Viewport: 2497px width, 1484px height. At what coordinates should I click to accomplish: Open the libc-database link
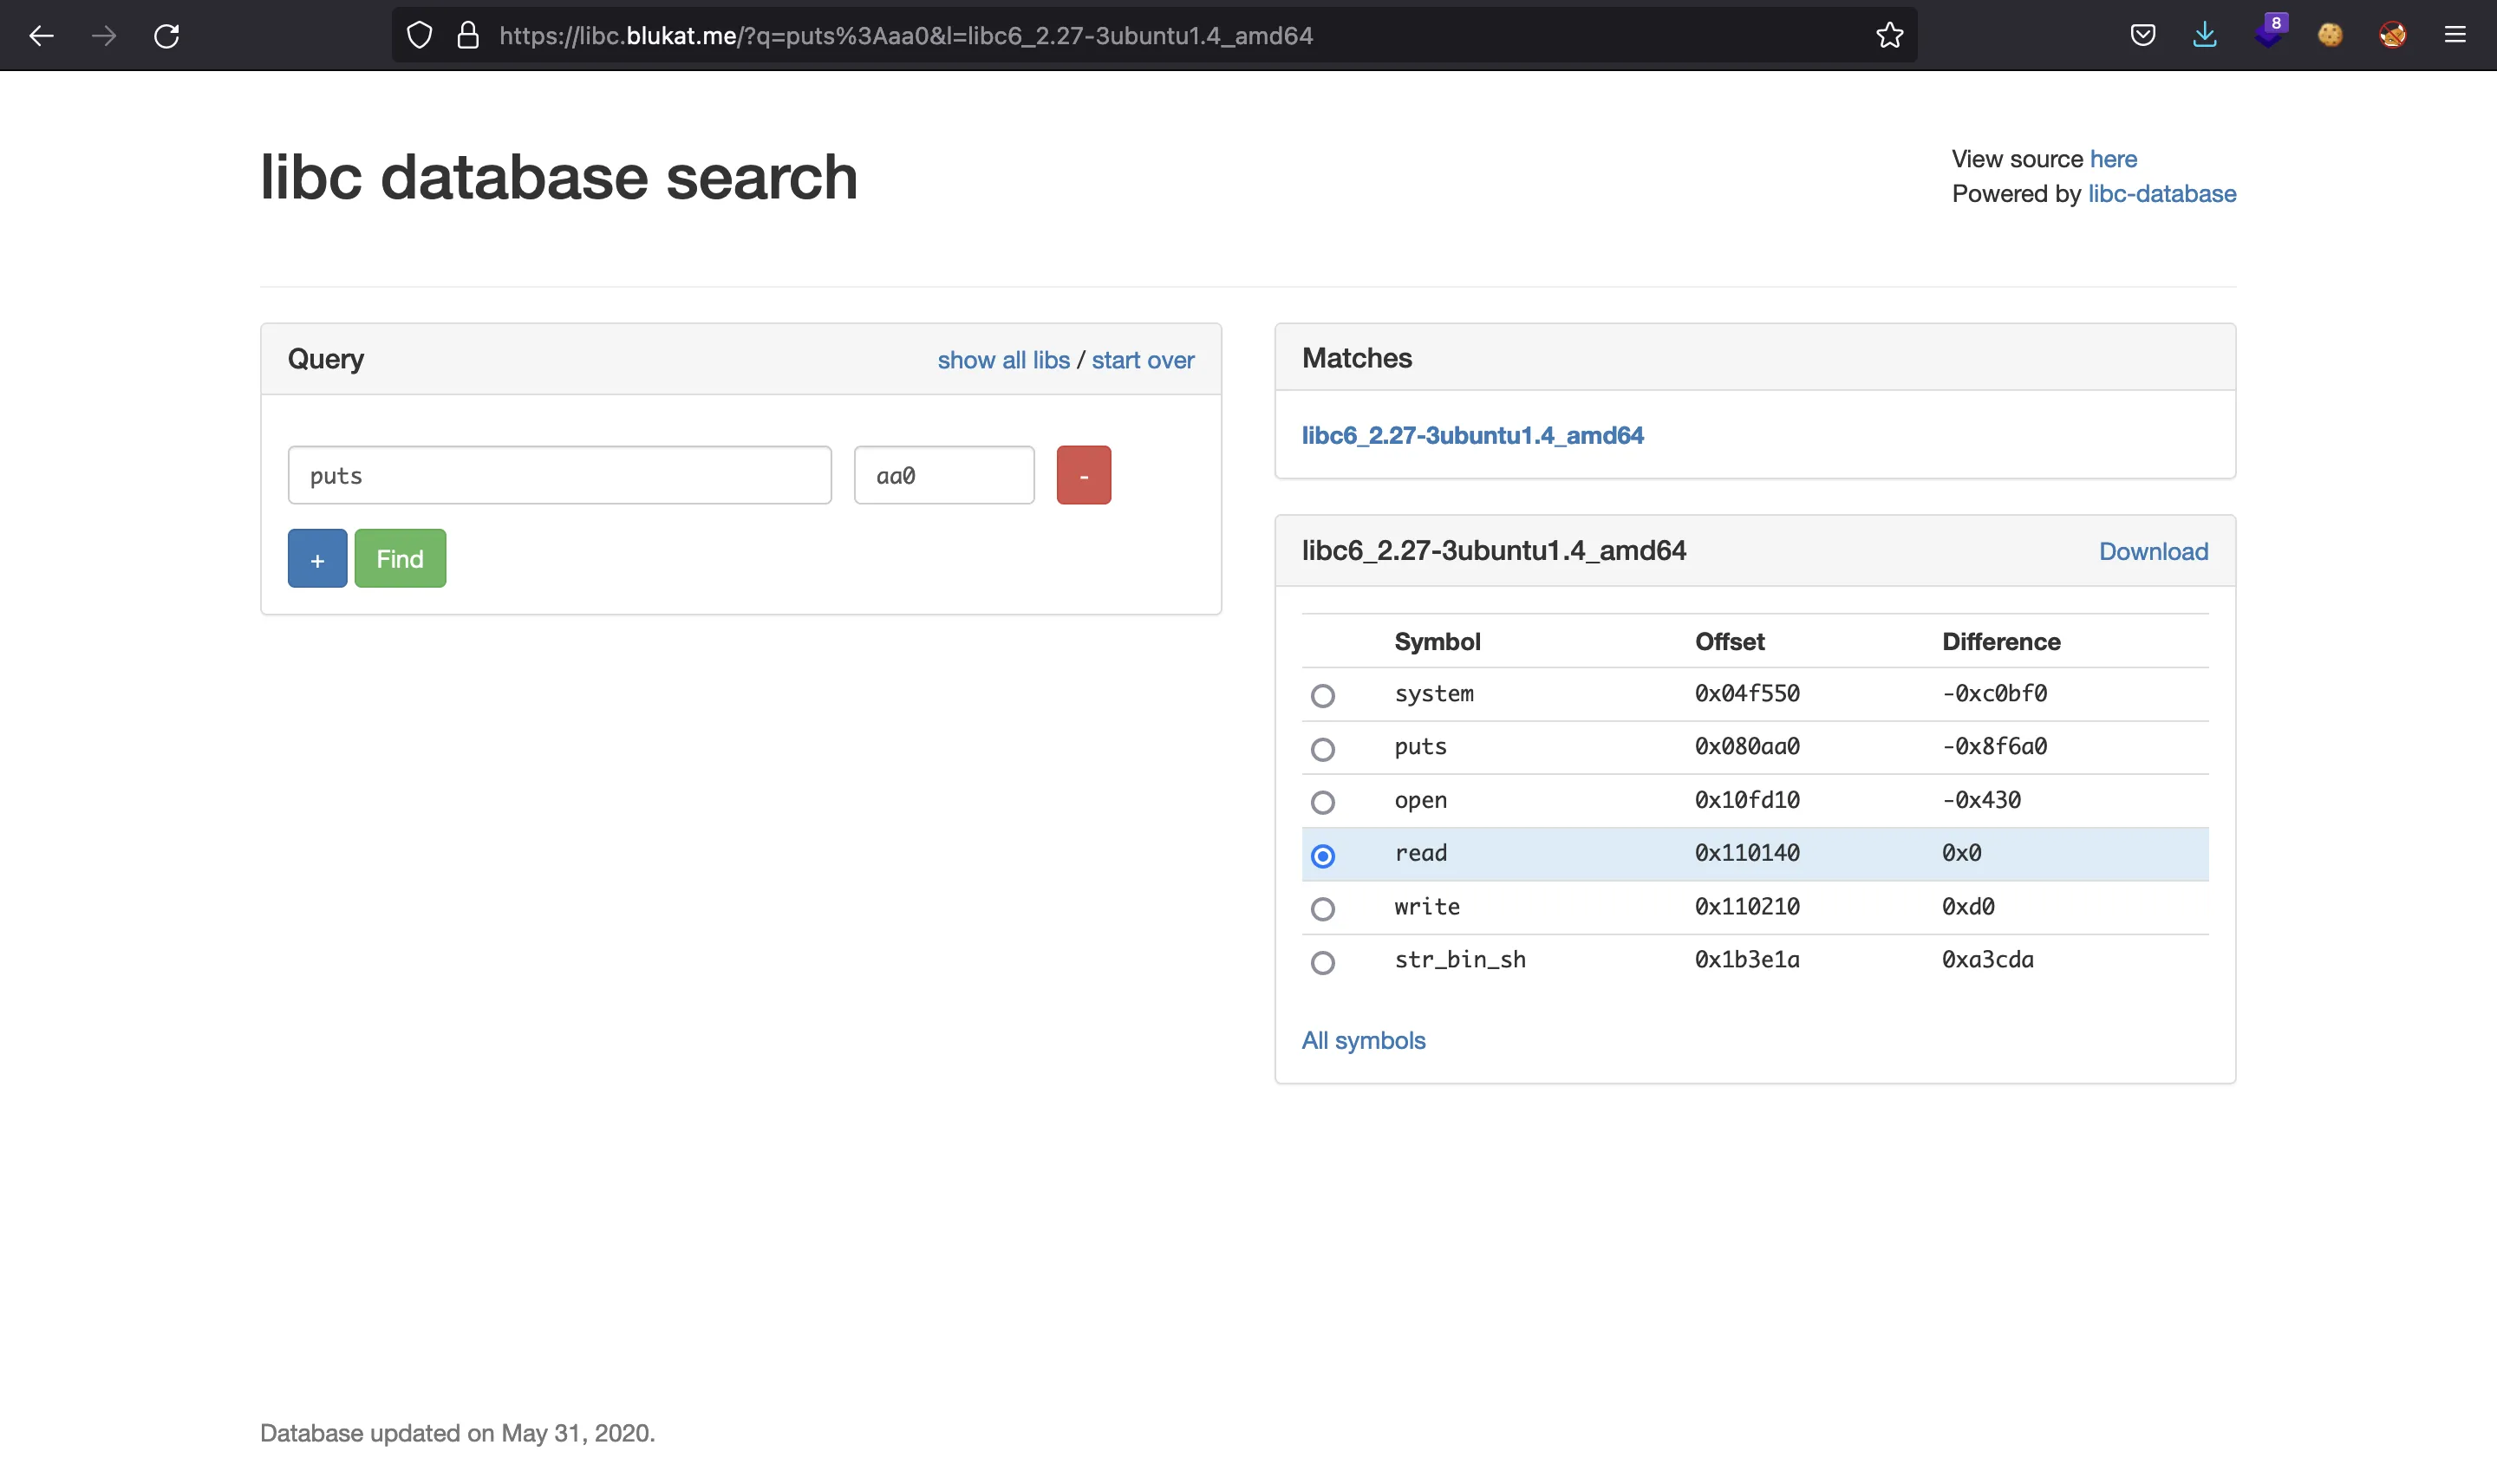[x=2162, y=194]
